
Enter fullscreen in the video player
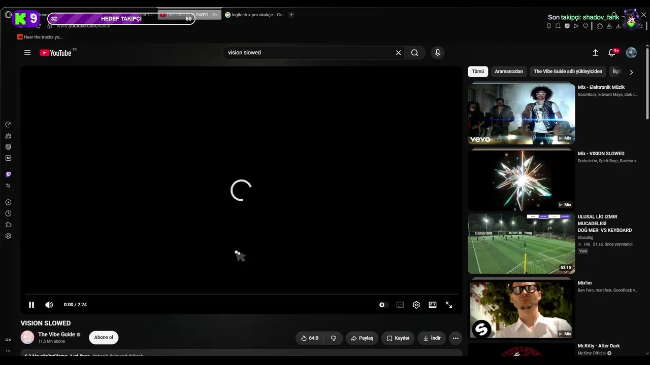pos(449,305)
